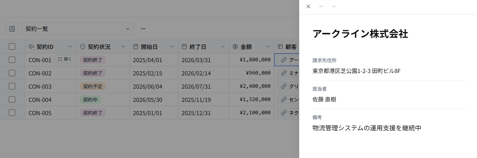Select end date 2026/02/14 cell
This screenshot has width=477, height=158.
(x=204, y=73)
